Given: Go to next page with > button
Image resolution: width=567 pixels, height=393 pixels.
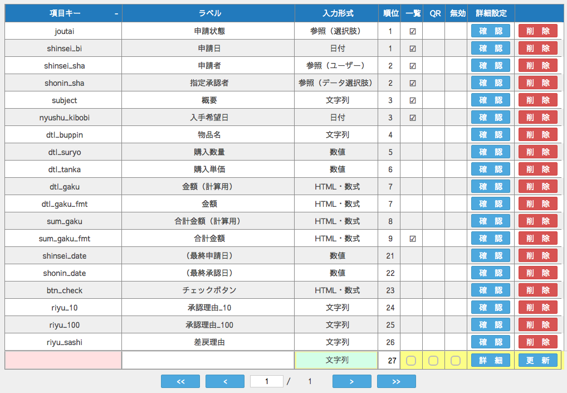Looking at the screenshot, I should 352,381.
